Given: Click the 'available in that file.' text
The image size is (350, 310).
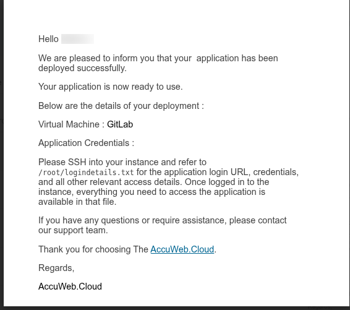Looking at the screenshot, I should pos(77,202).
